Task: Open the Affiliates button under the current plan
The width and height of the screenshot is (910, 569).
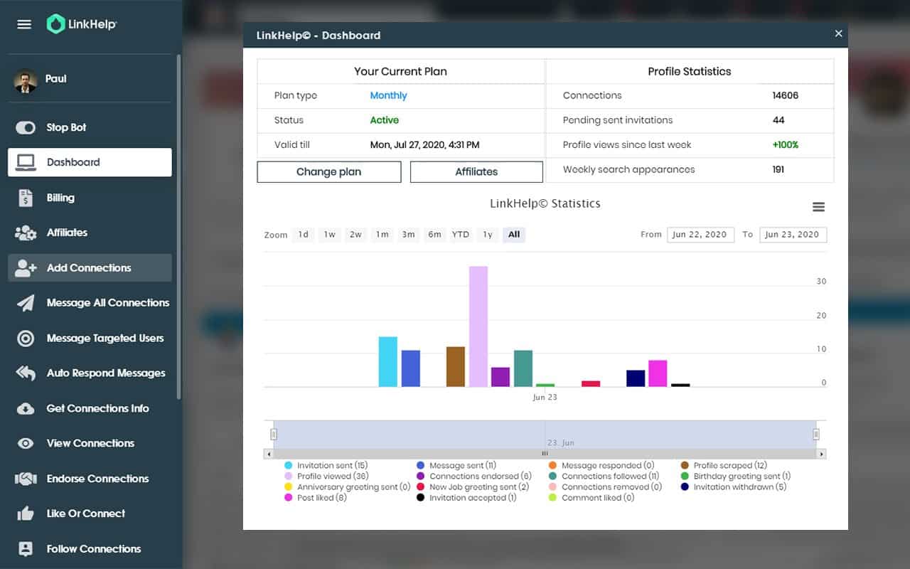Action: click(476, 171)
